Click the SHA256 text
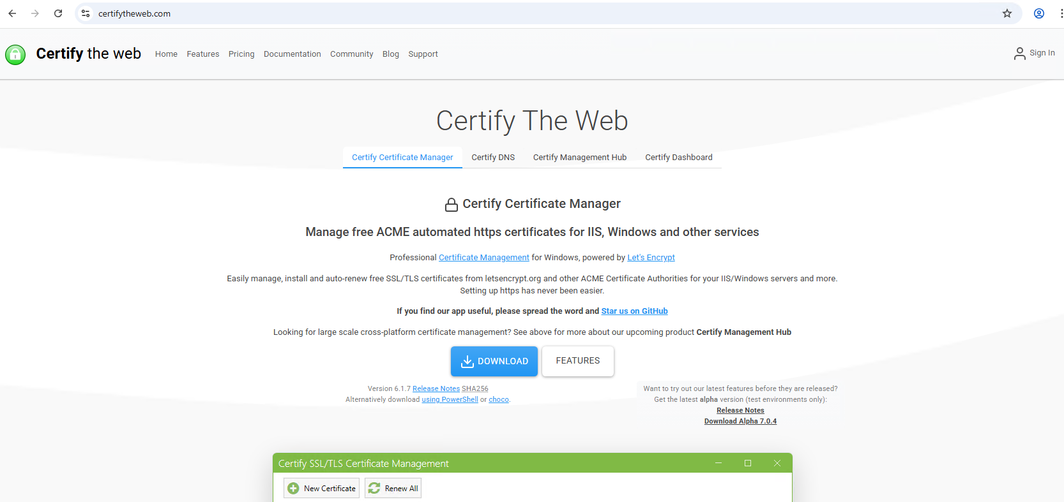The image size is (1064, 502). 475,388
